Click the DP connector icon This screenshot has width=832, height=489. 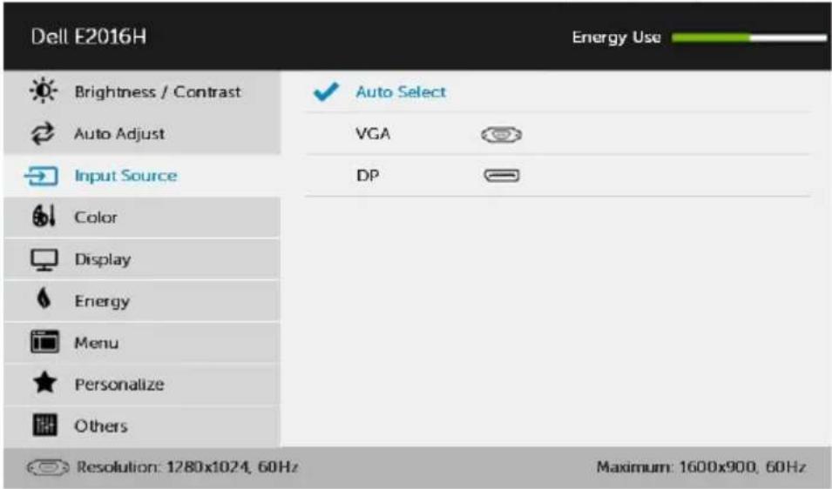502,176
